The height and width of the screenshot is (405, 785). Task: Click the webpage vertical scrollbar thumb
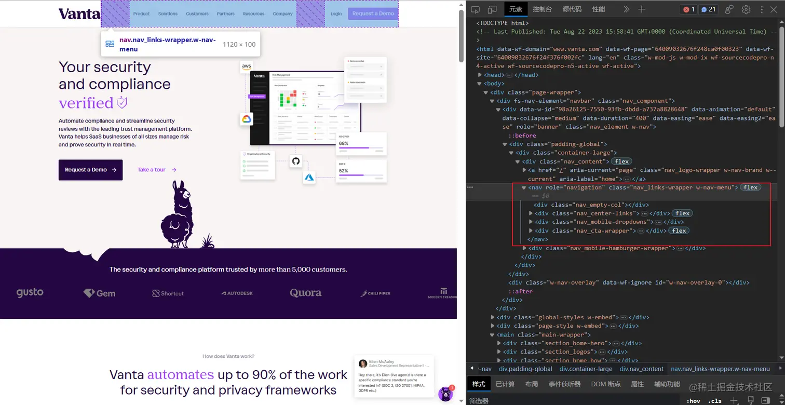pyautogui.click(x=461, y=36)
